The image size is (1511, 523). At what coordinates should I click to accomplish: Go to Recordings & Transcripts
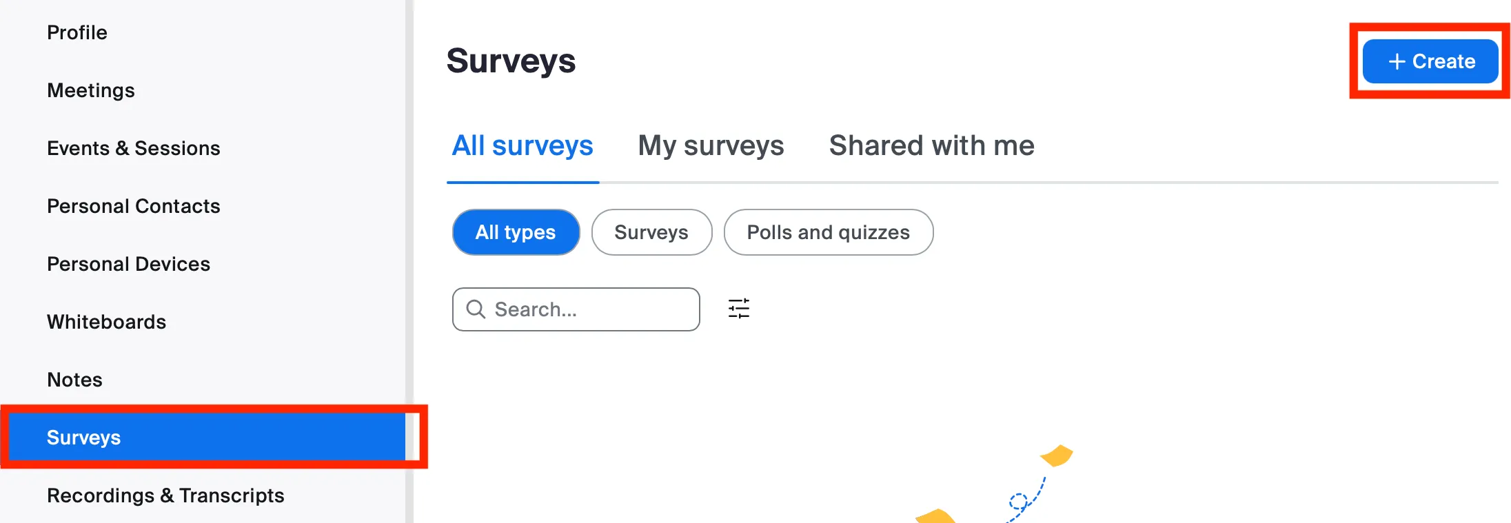coord(165,495)
